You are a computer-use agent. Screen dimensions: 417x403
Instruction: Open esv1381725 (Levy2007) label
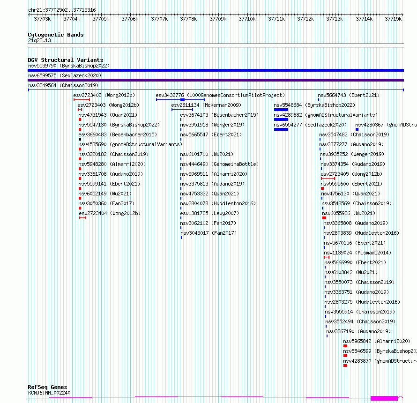pos(209,213)
